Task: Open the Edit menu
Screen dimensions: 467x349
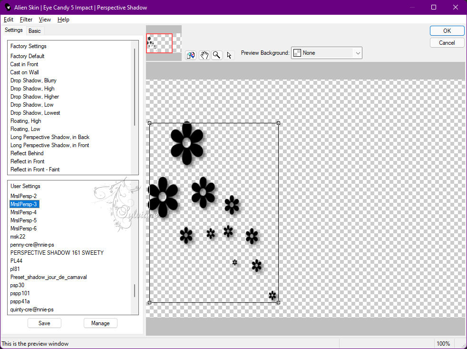Action: pos(9,20)
